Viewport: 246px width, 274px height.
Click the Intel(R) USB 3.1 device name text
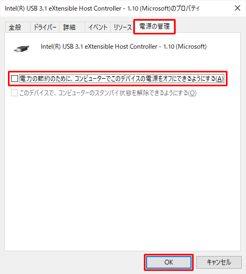124,47
